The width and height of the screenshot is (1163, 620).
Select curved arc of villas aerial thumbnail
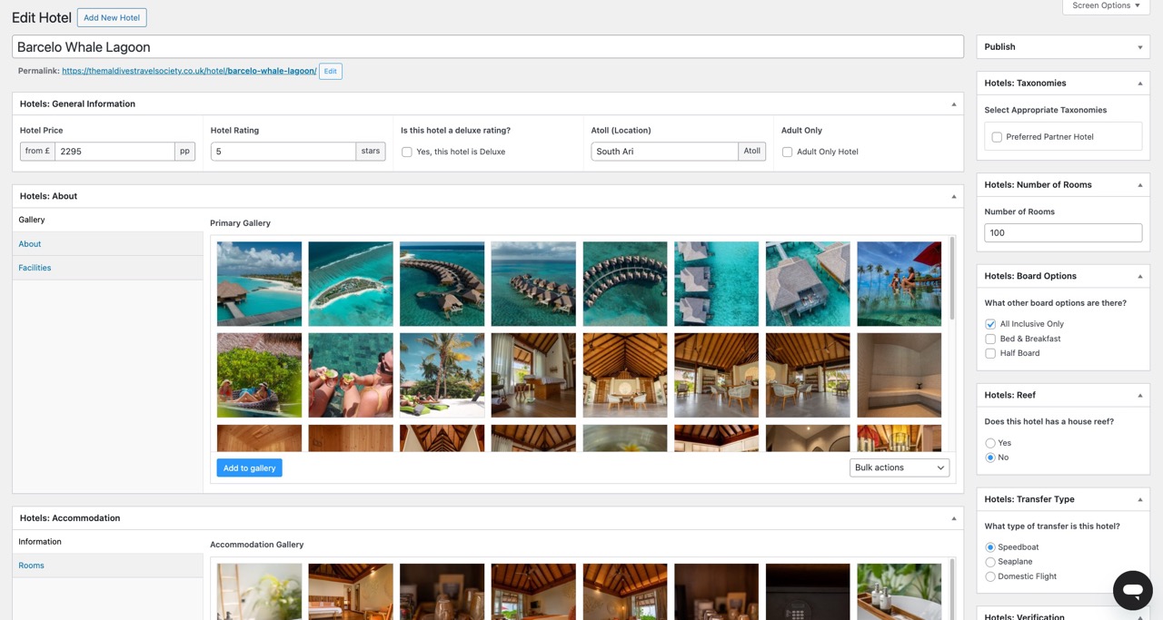click(x=625, y=283)
